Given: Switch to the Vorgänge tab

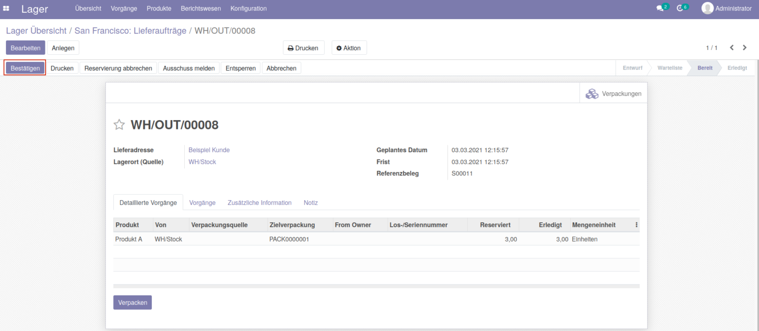Looking at the screenshot, I should pos(201,203).
